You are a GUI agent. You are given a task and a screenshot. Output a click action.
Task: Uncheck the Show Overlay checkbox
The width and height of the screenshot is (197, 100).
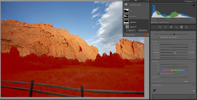tap(125, 35)
